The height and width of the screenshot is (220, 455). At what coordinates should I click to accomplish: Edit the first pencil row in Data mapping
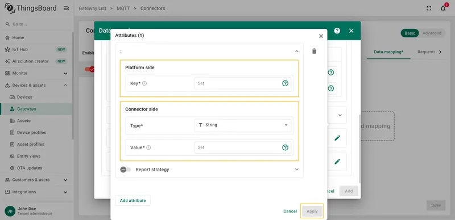click(337, 138)
